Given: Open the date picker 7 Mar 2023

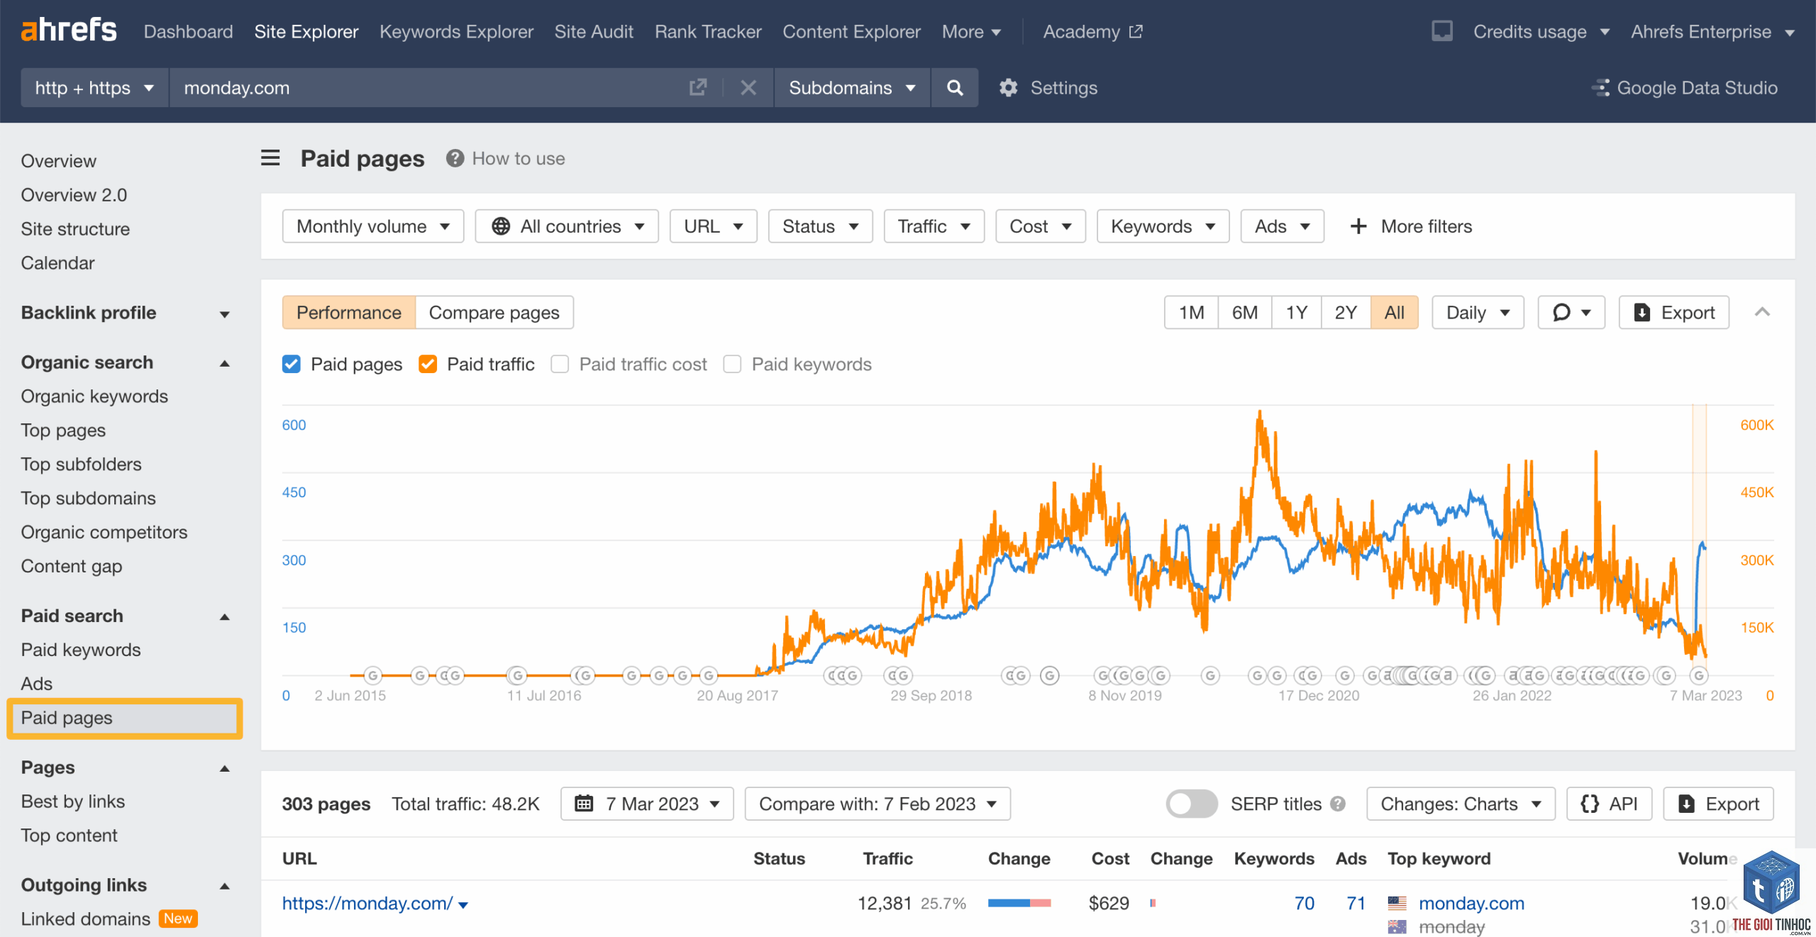Looking at the screenshot, I should coord(647,804).
